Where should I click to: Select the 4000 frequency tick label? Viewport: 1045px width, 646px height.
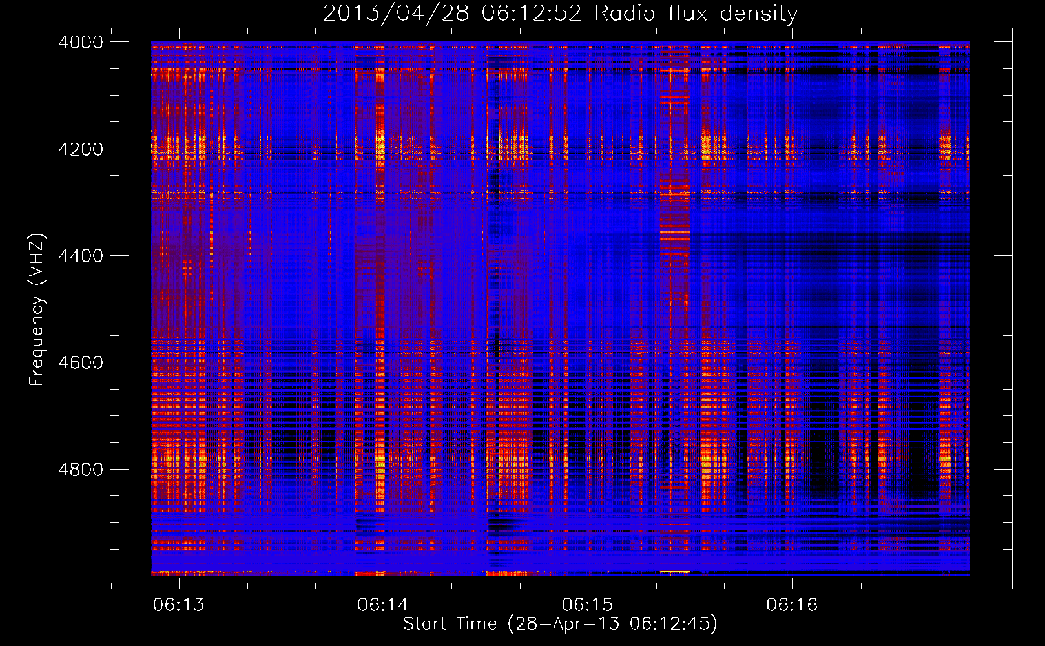click(x=81, y=42)
